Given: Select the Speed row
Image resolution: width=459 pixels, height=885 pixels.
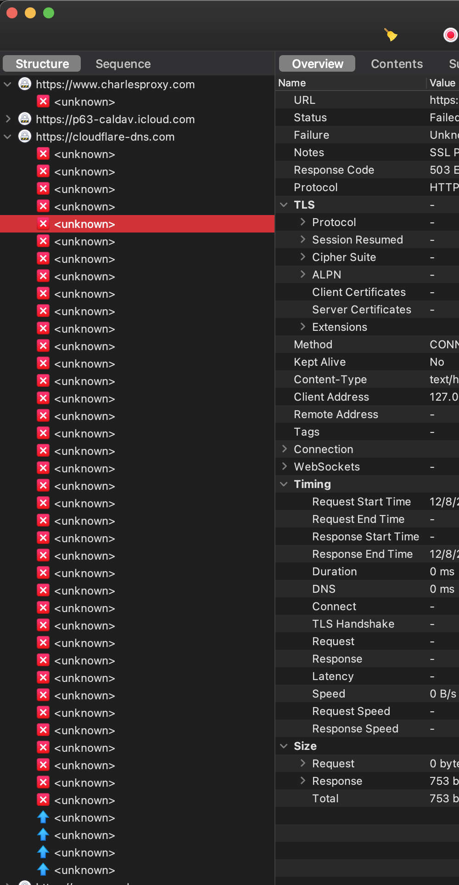Looking at the screenshot, I should (367, 693).
